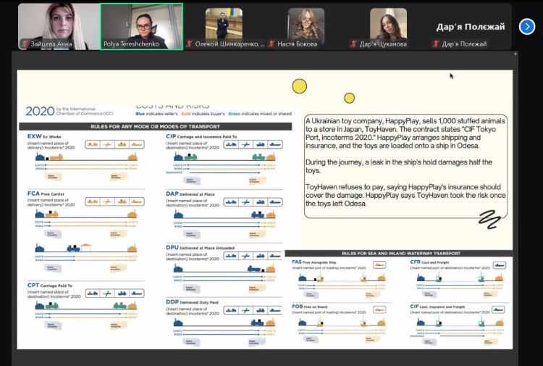The height and width of the screenshot is (366, 543).
Task: Click the "Gold indicates buyer's" legend text
Action: (x=203, y=114)
